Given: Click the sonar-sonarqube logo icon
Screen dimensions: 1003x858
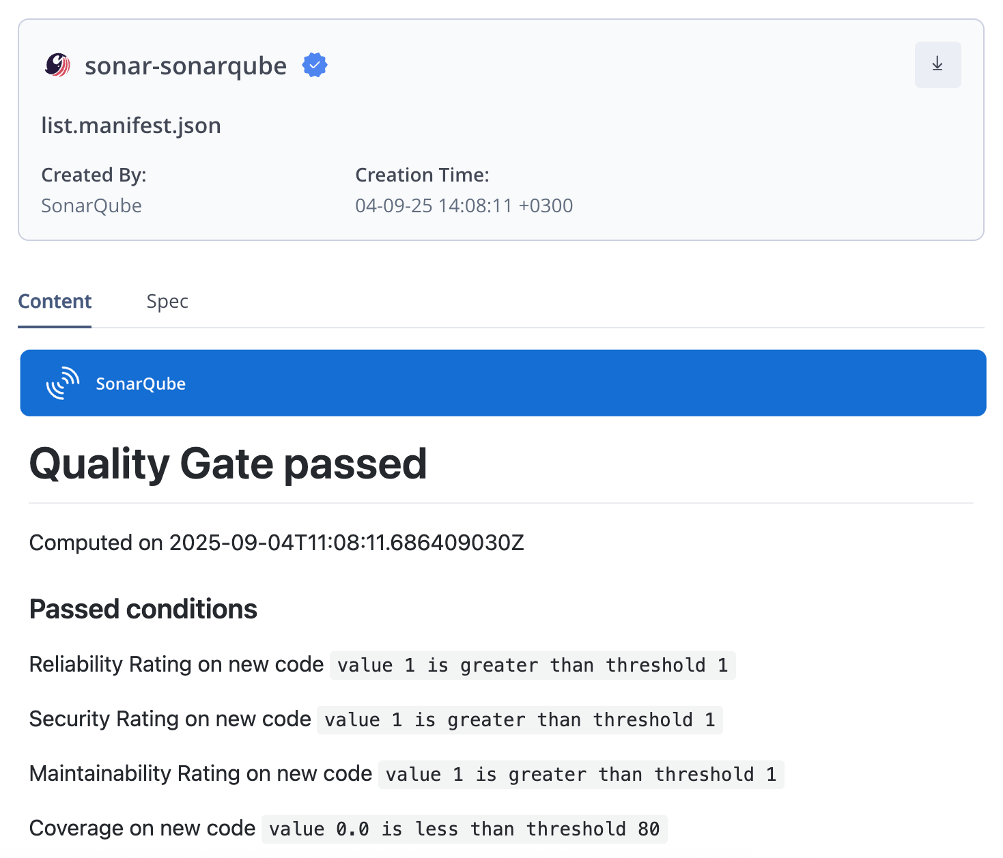Looking at the screenshot, I should [57, 66].
